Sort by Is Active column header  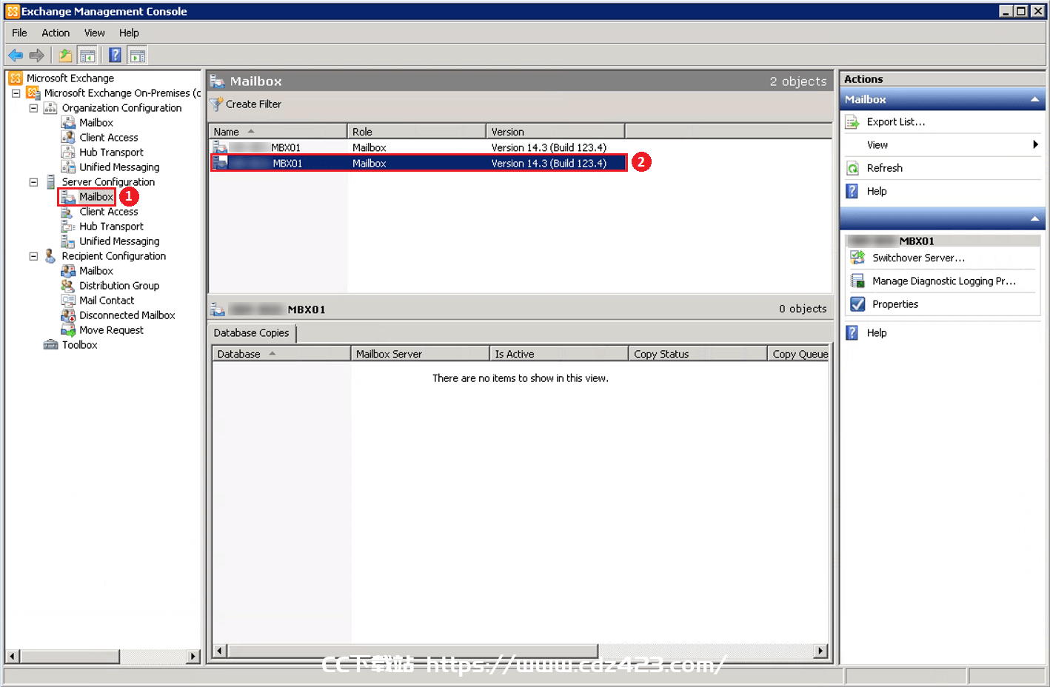[559, 354]
